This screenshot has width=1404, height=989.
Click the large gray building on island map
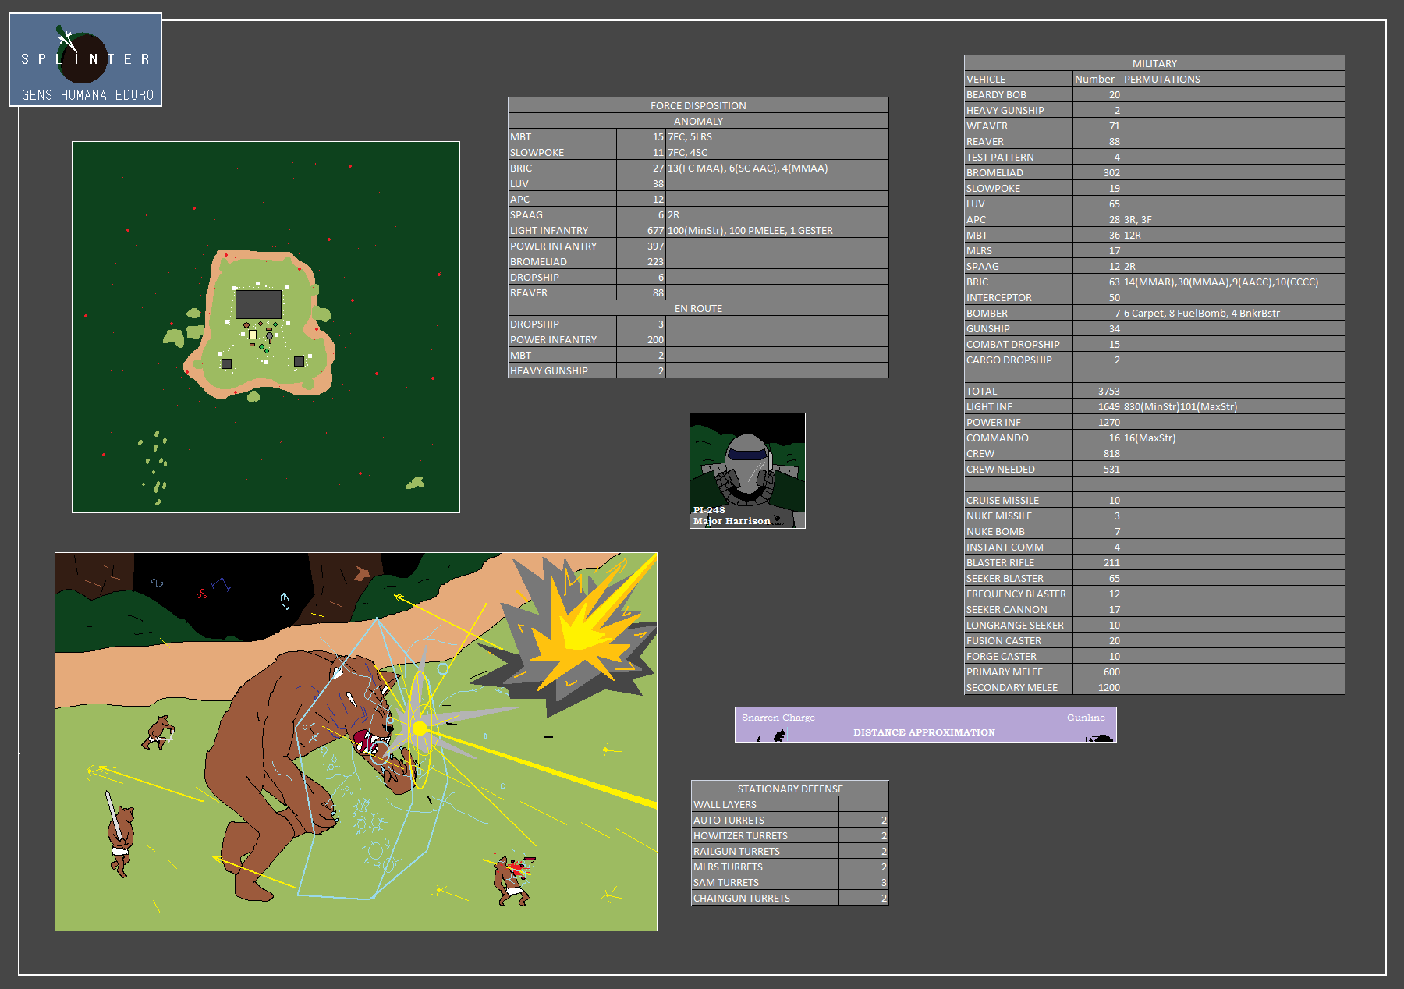tap(258, 304)
